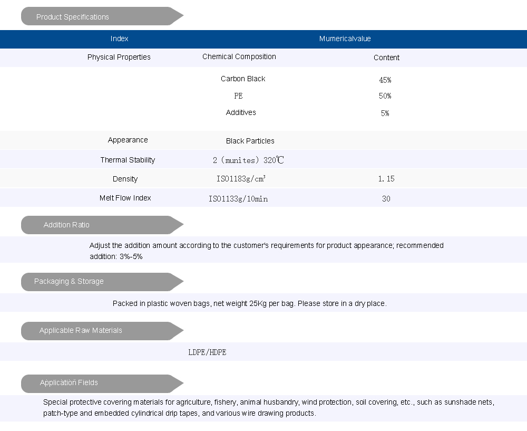
Task: Select the Addition Ratio section header
Action: (66, 225)
